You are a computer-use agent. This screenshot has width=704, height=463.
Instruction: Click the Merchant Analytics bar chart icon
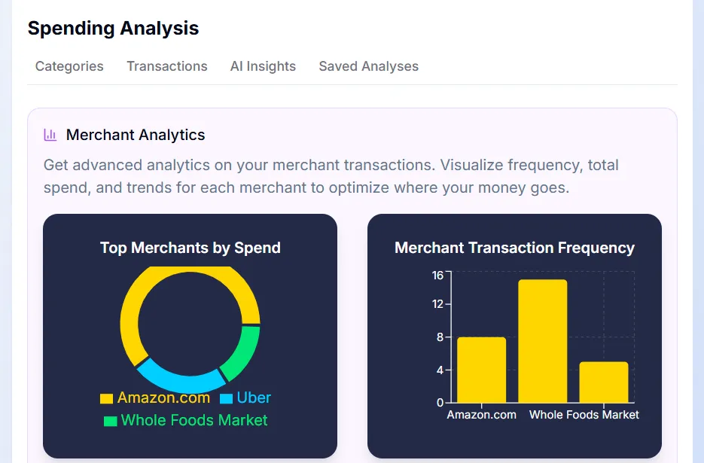[x=50, y=135]
